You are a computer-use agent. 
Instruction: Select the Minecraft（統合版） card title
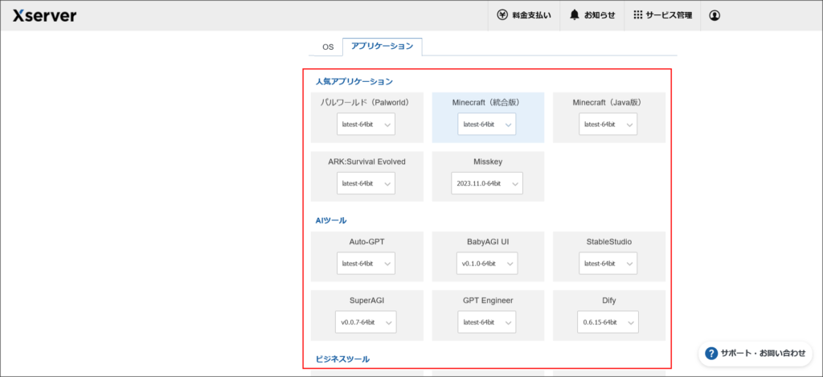coord(486,102)
